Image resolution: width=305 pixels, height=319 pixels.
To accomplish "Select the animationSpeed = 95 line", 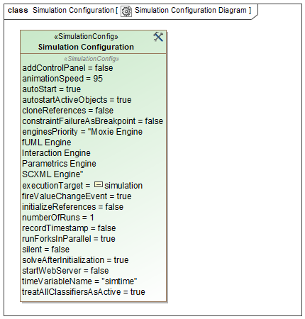I will click(x=62, y=79).
